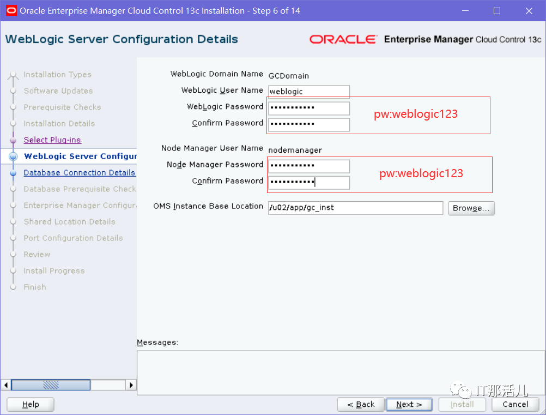Click the Messages label

[157, 342]
